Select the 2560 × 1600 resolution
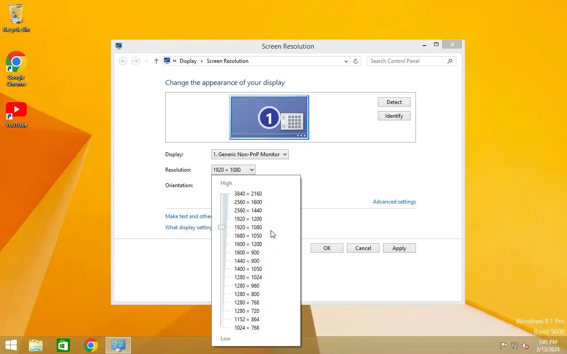 click(x=248, y=202)
